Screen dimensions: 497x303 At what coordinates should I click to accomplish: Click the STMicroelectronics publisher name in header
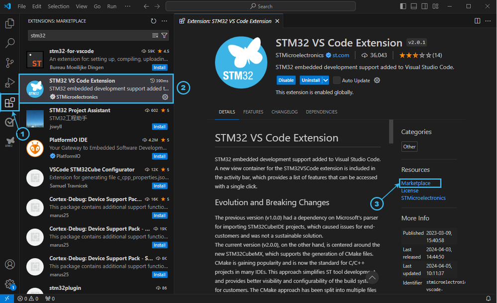[x=299, y=55]
